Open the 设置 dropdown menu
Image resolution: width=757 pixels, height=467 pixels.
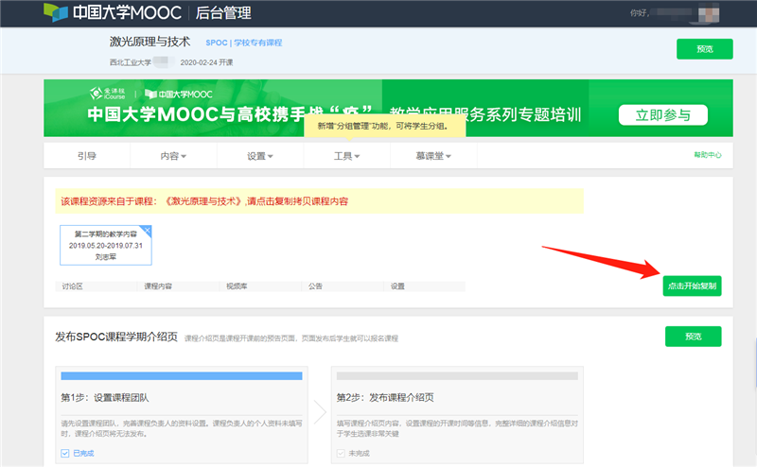[259, 156]
